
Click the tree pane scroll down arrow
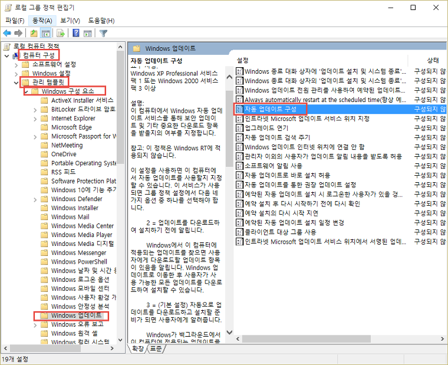120,340
